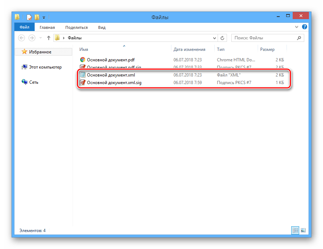Screen dimensions: 323x249
Task: Open the Файл menu tab
Action: [25, 27]
